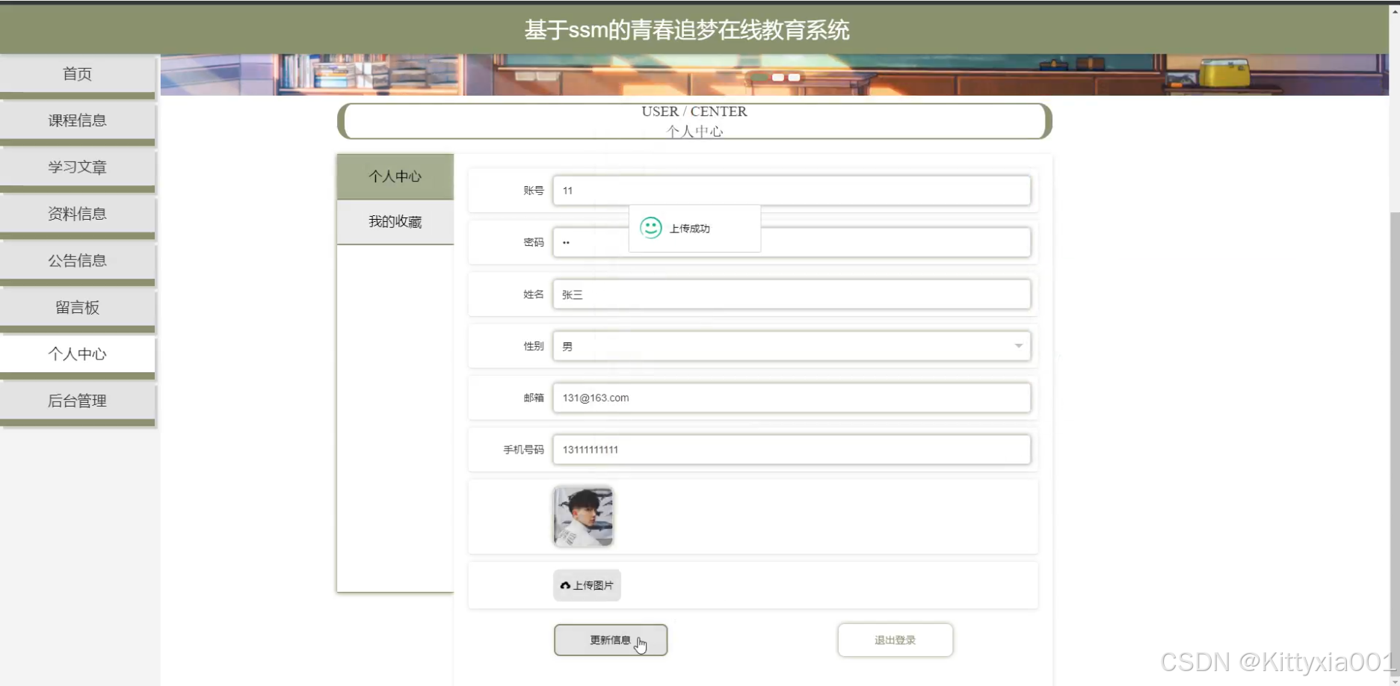Open 课程信息 in the sidebar
Screen dimensions: 1400x686
tap(78, 120)
